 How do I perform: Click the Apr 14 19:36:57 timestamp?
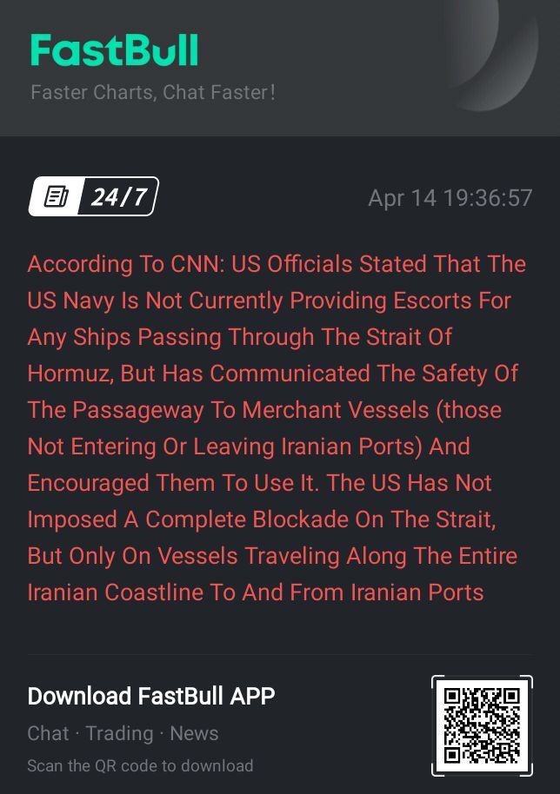(x=450, y=197)
